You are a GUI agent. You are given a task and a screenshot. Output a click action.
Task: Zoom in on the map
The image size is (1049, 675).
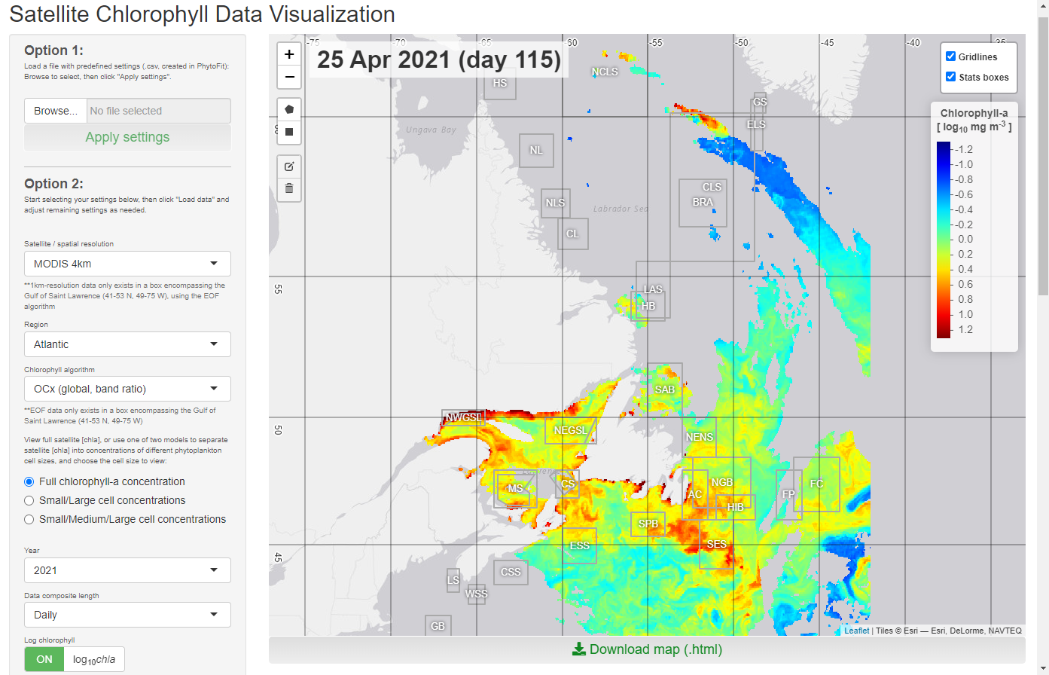(289, 55)
